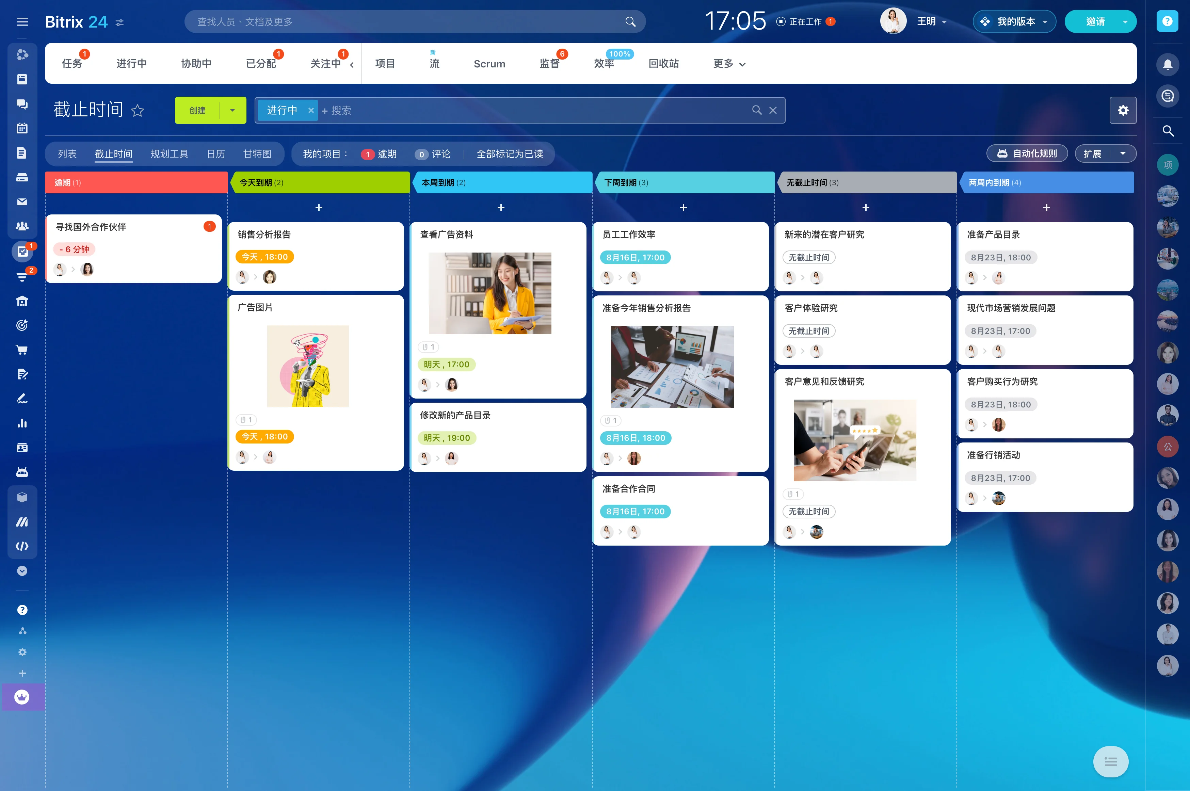1190x791 pixels.
Task: Add task in 两周内到期 column
Action: coord(1047,208)
